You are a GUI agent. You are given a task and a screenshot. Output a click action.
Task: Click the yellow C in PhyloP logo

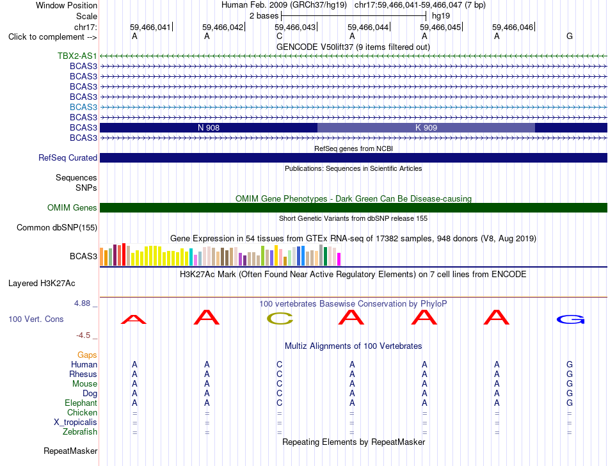point(280,319)
